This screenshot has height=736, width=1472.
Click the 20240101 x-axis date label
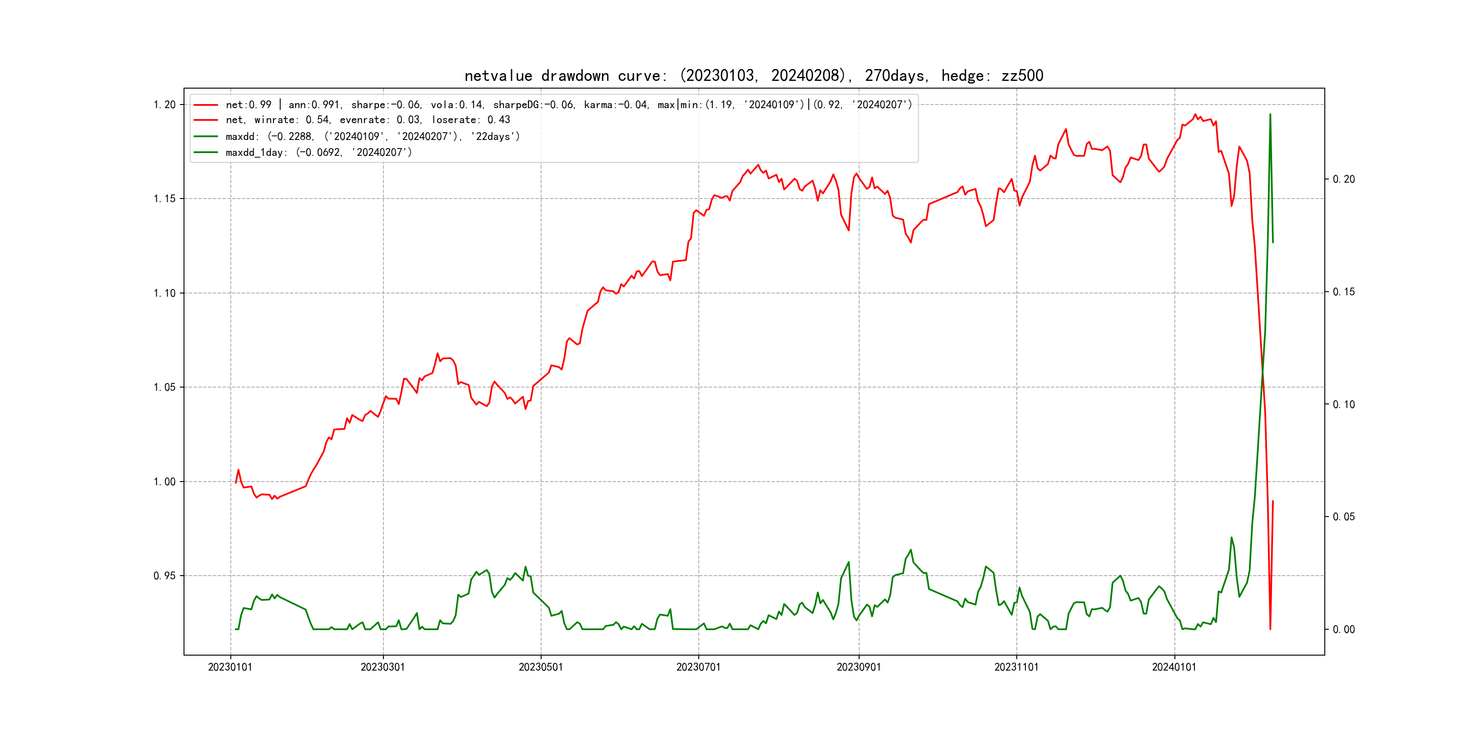point(1174,667)
